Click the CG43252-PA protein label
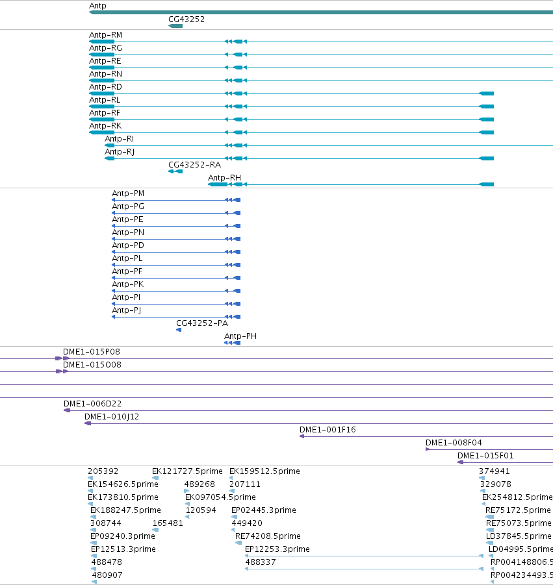The height and width of the screenshot is (585, 553). click(202, 323)
